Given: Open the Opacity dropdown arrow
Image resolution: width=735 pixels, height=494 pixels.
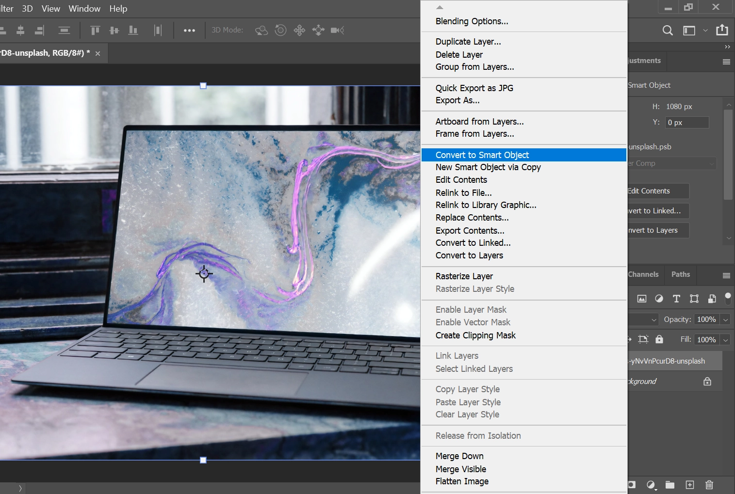Looking at the screenshot, I should 726,319.
